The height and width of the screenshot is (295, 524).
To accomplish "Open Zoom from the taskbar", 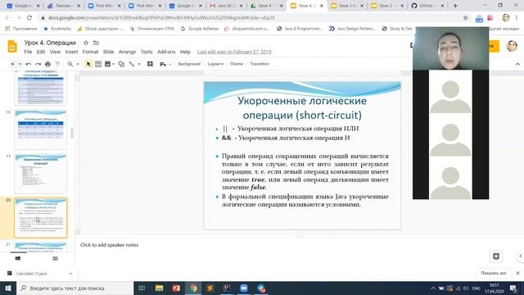I will [x=244, y=288].
